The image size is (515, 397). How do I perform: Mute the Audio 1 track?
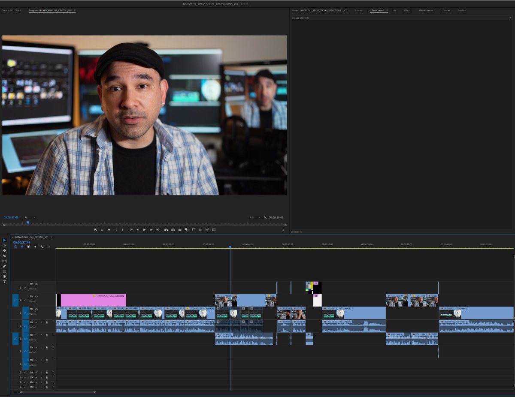(36, 322)
